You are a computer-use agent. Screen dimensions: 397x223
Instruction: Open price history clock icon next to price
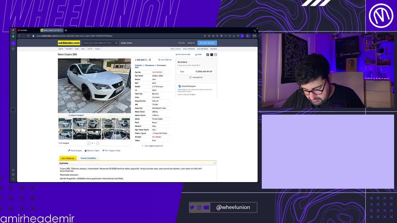(x=150, y=60)
